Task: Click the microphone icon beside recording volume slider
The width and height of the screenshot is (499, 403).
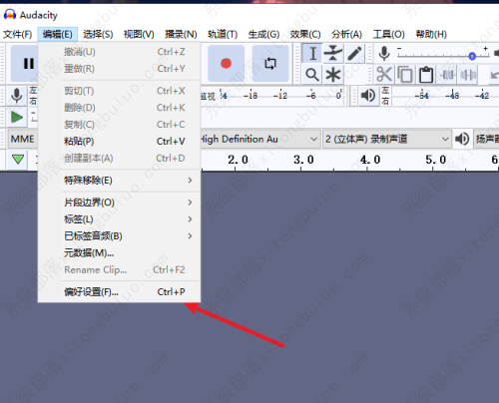Action: tap(384, 53)
